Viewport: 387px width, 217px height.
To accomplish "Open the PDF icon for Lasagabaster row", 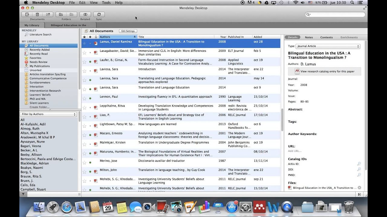I will pyautogui.click(x=96, y=52).
